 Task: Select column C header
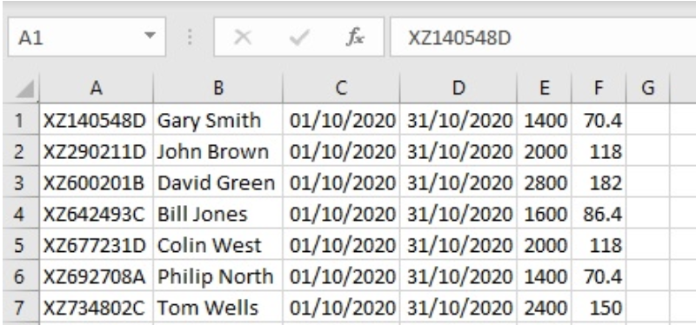pos(341,89)
